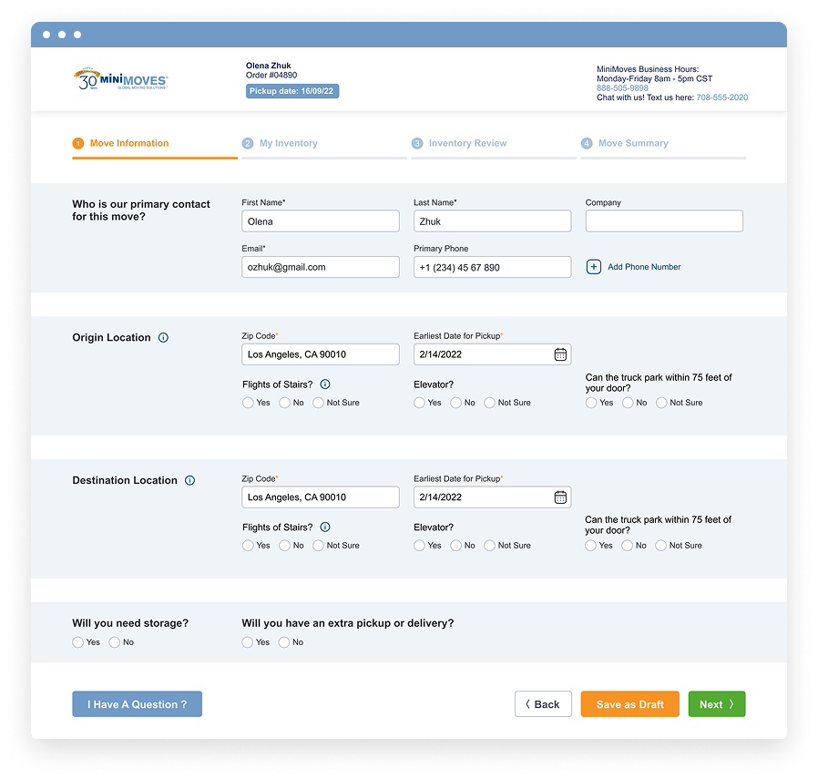Choose No for extra pickup or delivery
Image resolution: width=818 pixels, height=779 pixels.
click(284, 642)
